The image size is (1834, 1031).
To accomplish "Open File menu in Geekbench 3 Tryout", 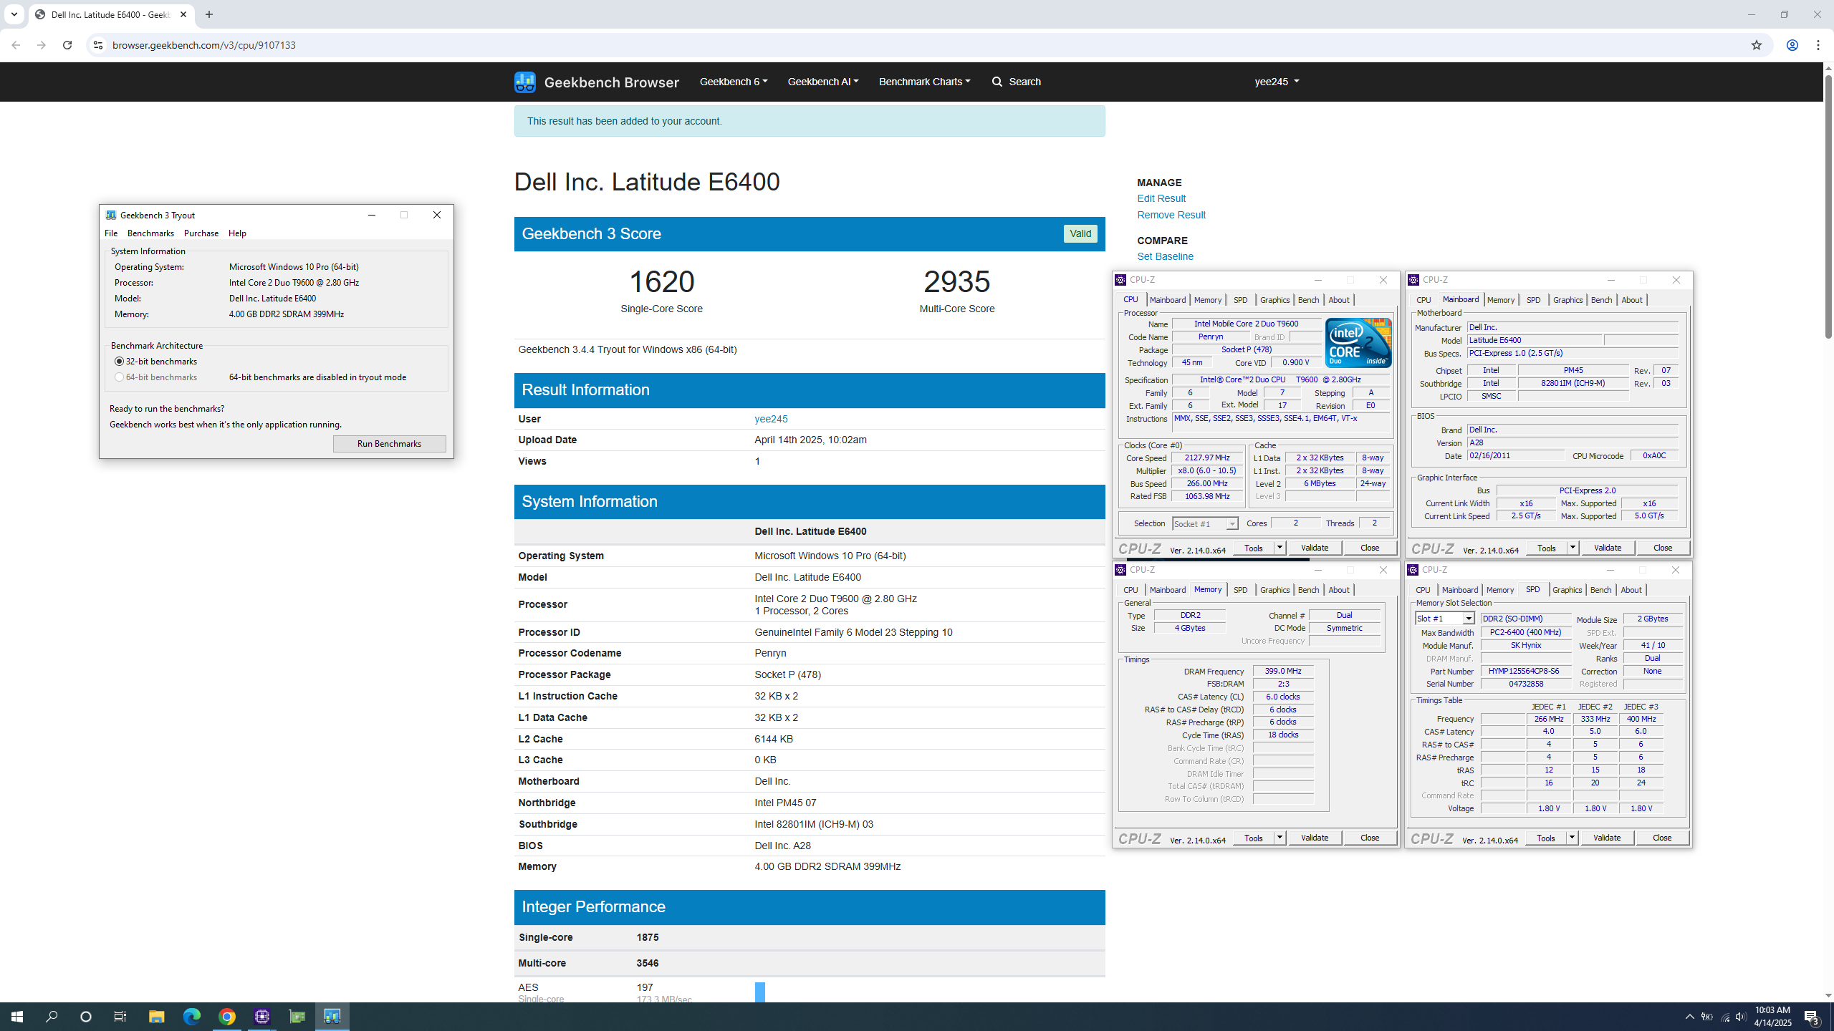I will click(x=111, y=233).
